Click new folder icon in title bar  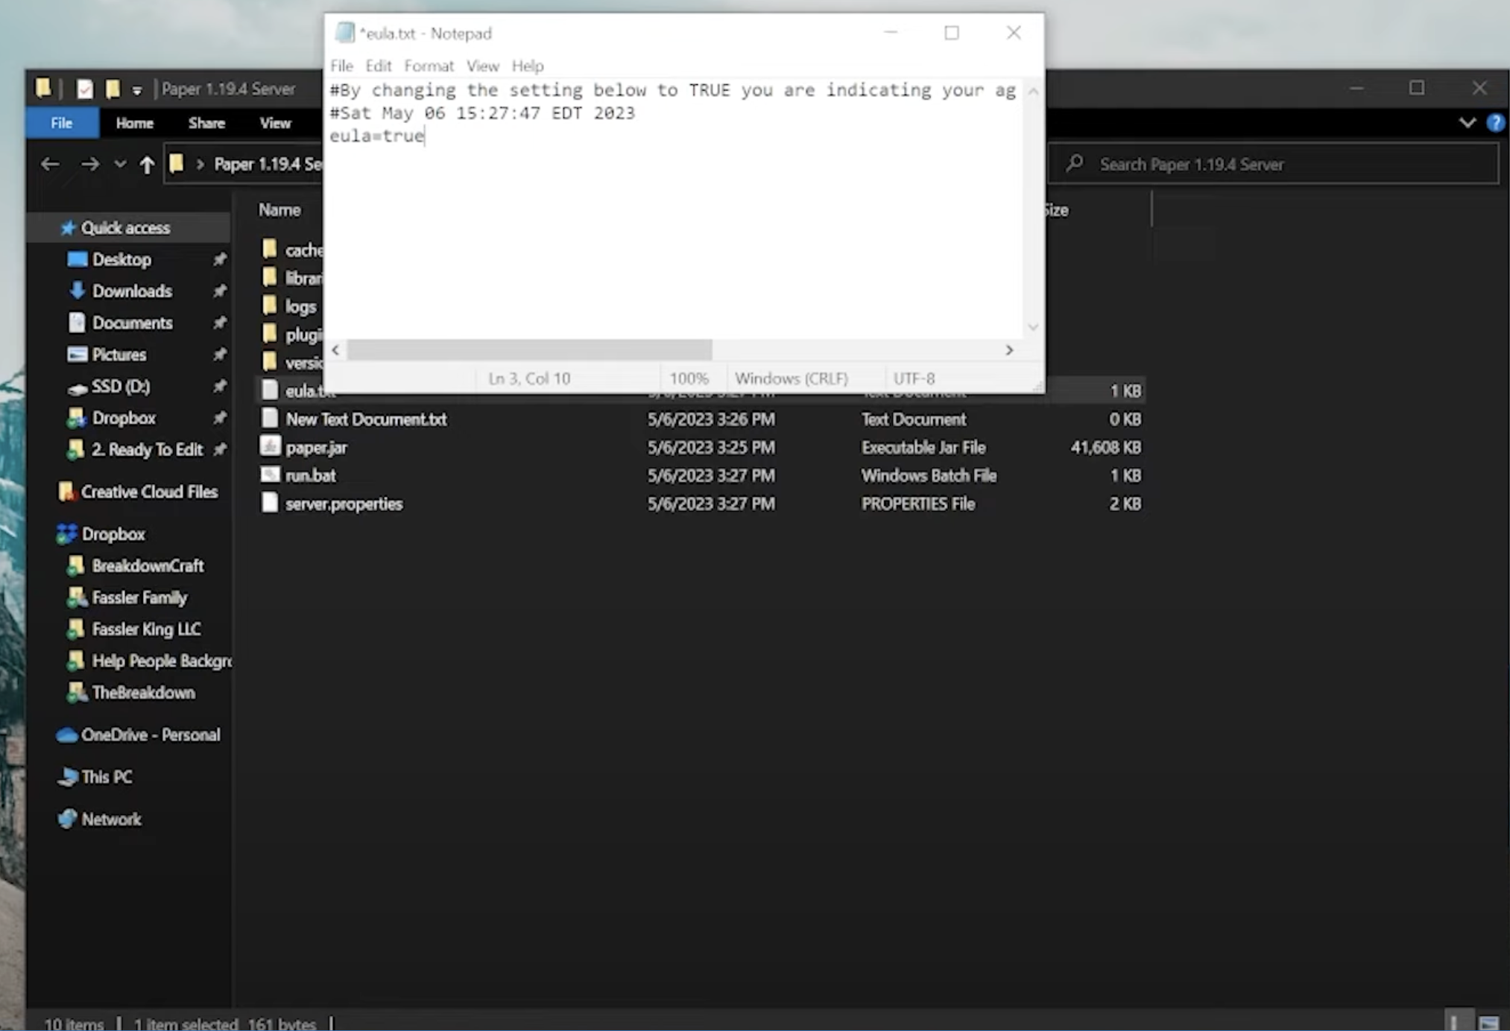tap(113, 89)
